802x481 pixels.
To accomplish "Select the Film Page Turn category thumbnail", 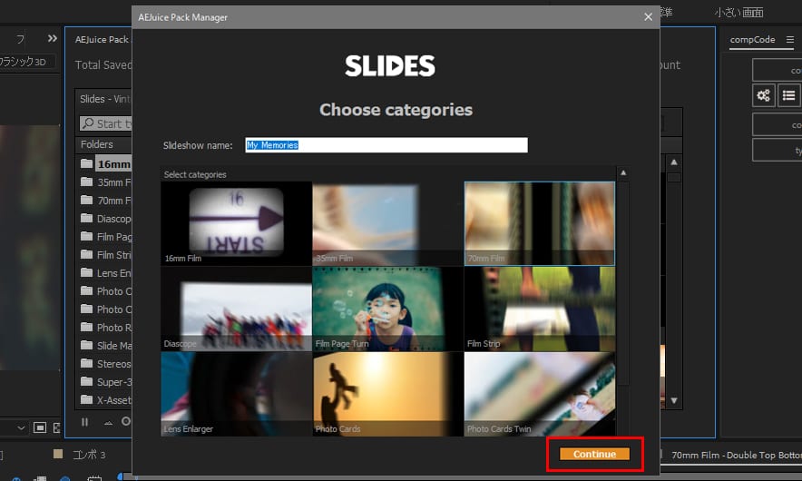I will click(x=388, y=309).
